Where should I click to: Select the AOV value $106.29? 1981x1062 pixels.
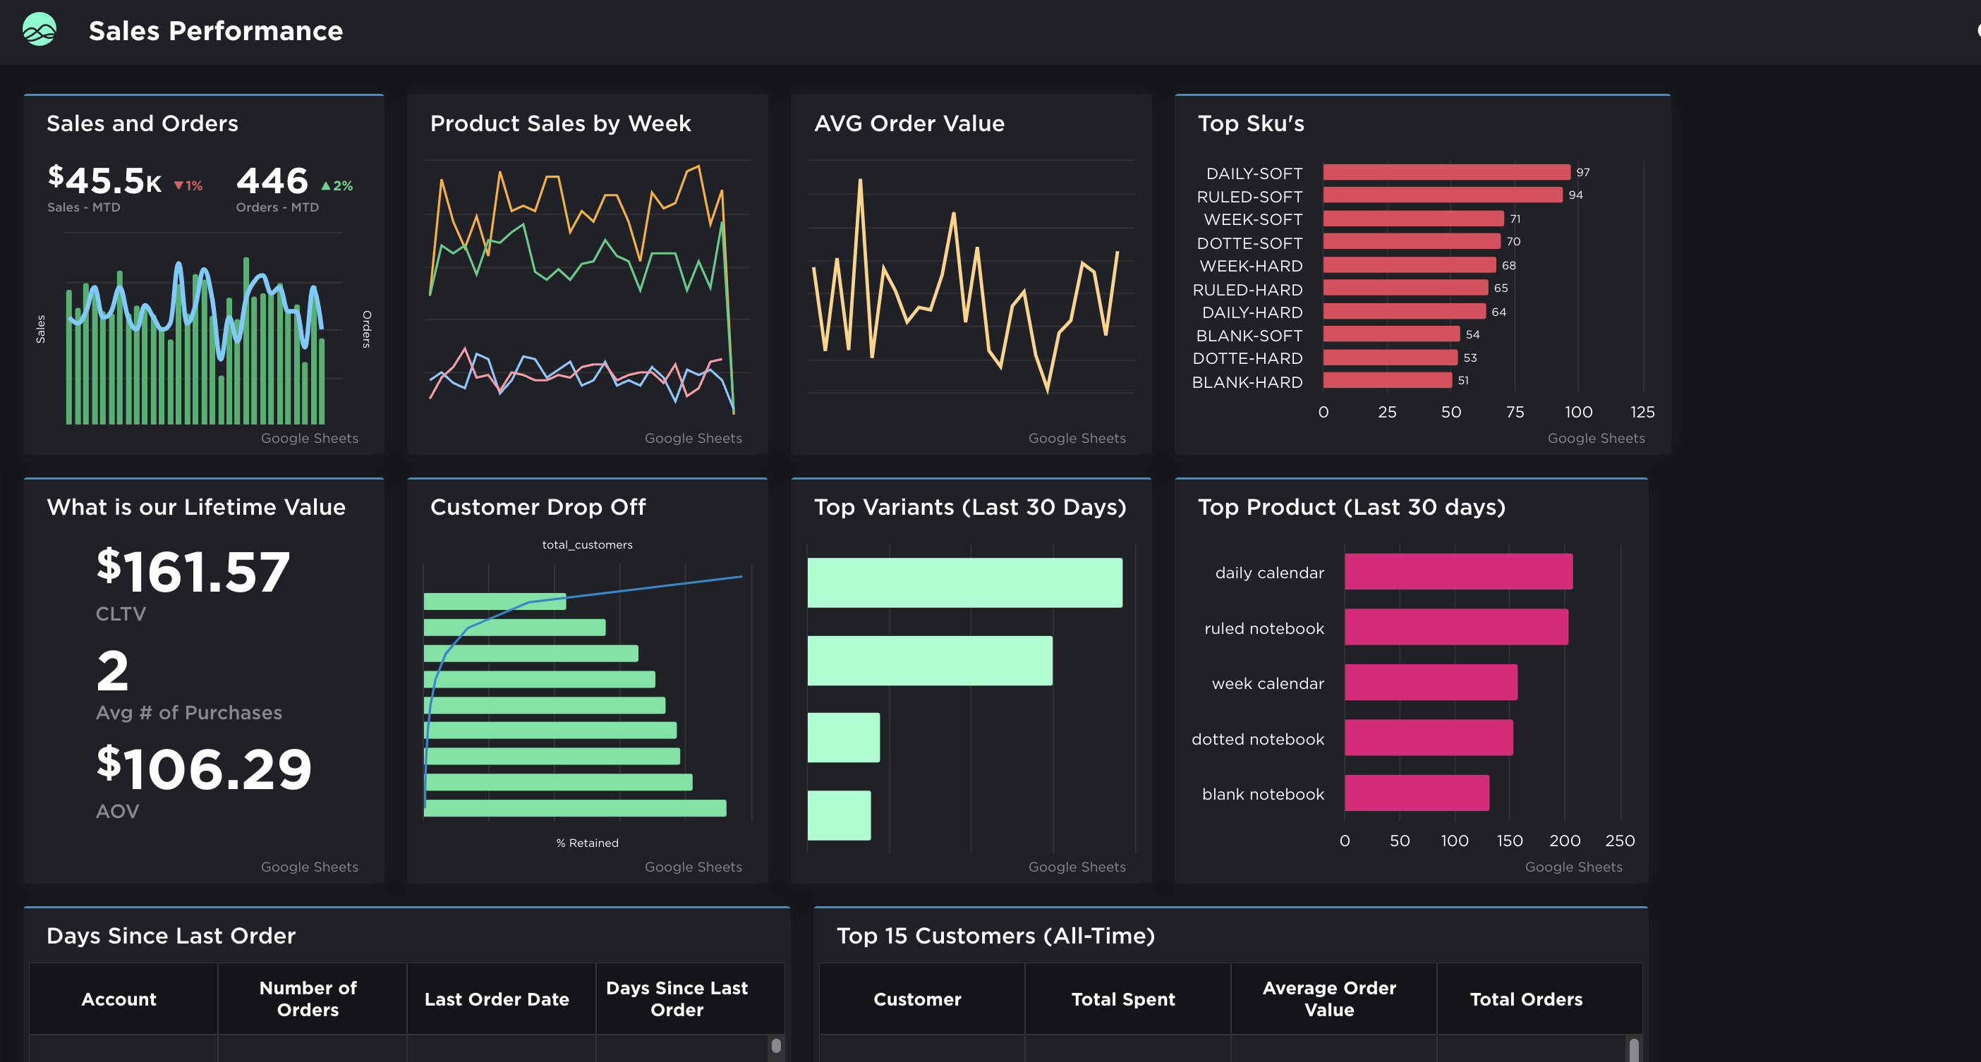point(203,770)
